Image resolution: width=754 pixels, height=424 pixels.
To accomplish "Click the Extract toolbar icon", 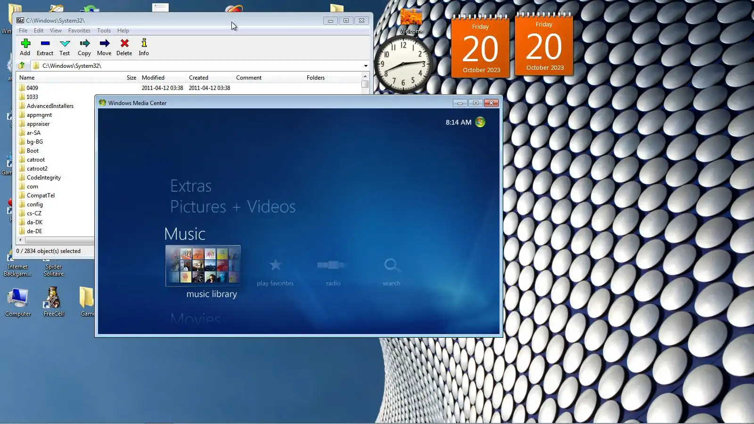I will [45, 47].
